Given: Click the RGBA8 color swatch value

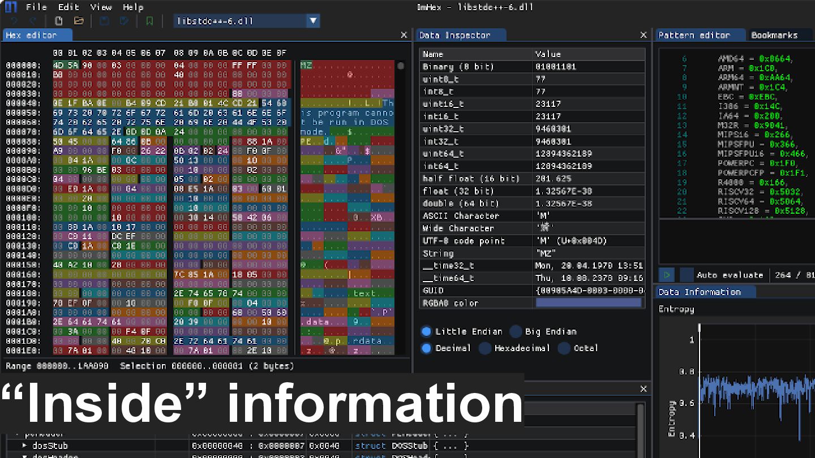Looking at the screenshot, I should [x=588, y=303].
